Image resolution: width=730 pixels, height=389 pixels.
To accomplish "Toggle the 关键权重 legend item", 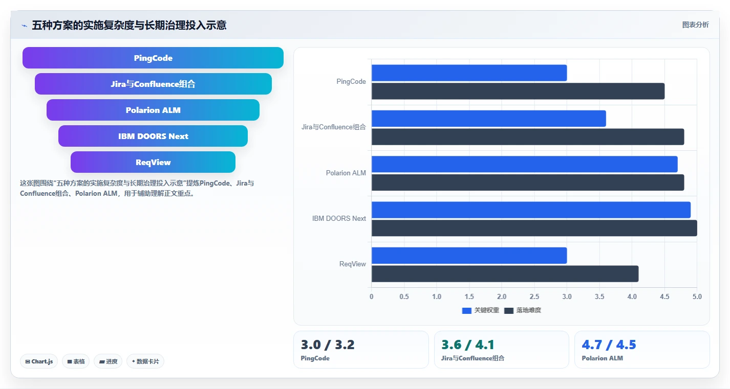I will point(480,310).
